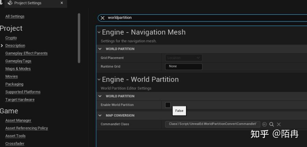
Task: Collapse the Map Conversion category
Action: 100,116
